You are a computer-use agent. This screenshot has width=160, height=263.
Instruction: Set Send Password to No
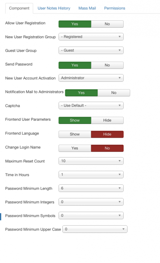tap(107, 65)
